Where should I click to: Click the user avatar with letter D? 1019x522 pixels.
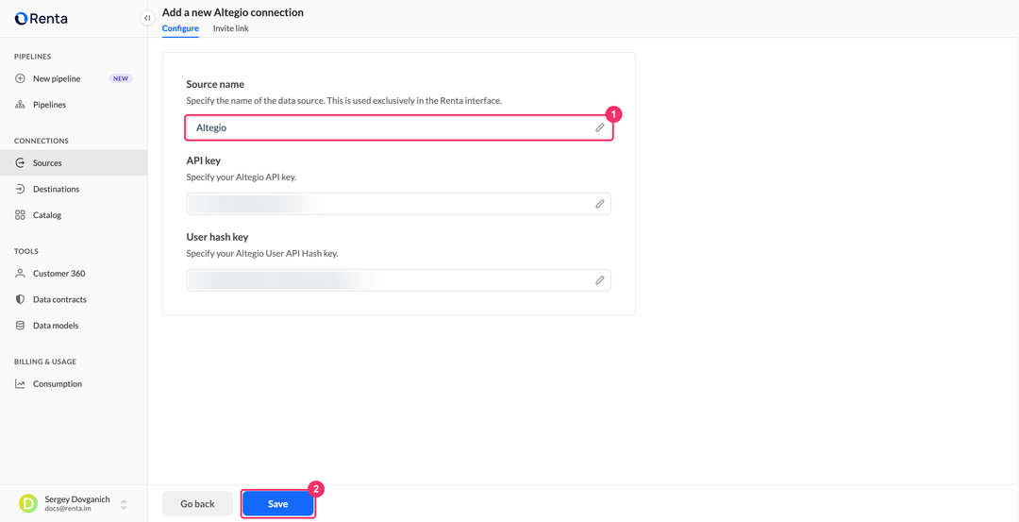pyautogui.click(x=28, y=504)
